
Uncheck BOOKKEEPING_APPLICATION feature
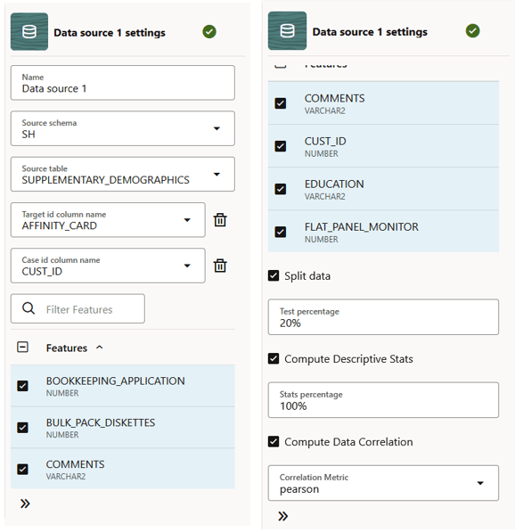(x=23, y=386)
